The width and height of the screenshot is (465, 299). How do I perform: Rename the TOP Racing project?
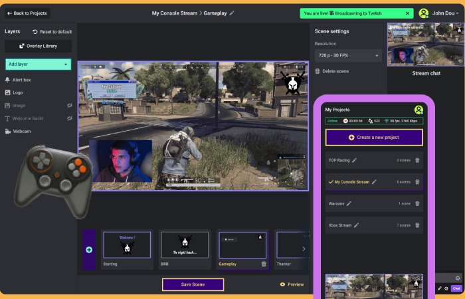click(x=354, y=160)
